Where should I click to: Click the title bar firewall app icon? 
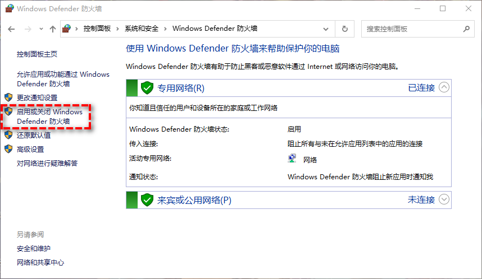click(10, 8)
